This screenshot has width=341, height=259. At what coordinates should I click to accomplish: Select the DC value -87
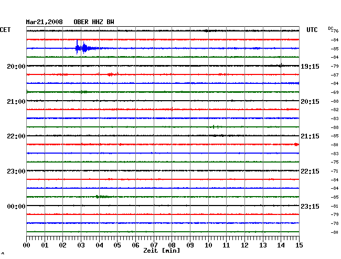(335, 75)
